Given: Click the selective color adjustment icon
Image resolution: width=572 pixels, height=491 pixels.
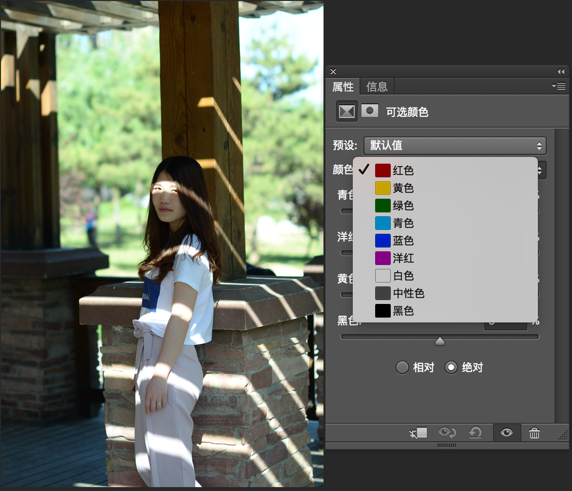Looking at the screenshot, I should (346, 111).
